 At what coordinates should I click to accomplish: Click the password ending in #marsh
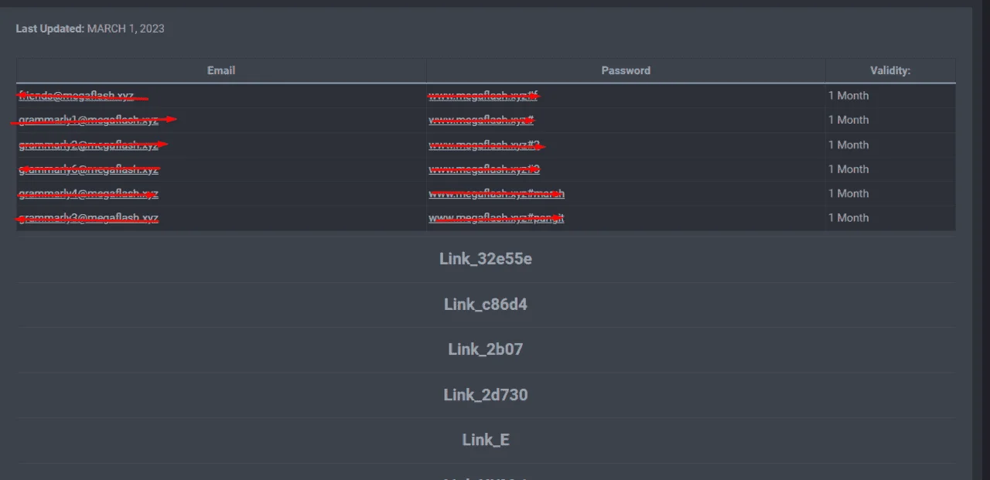coord(497,193)
